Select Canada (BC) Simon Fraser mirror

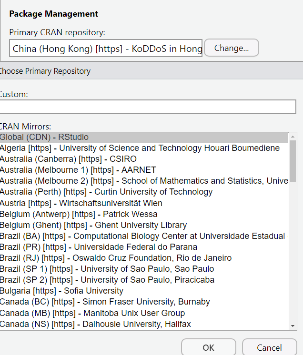click(x=144, y=302)
